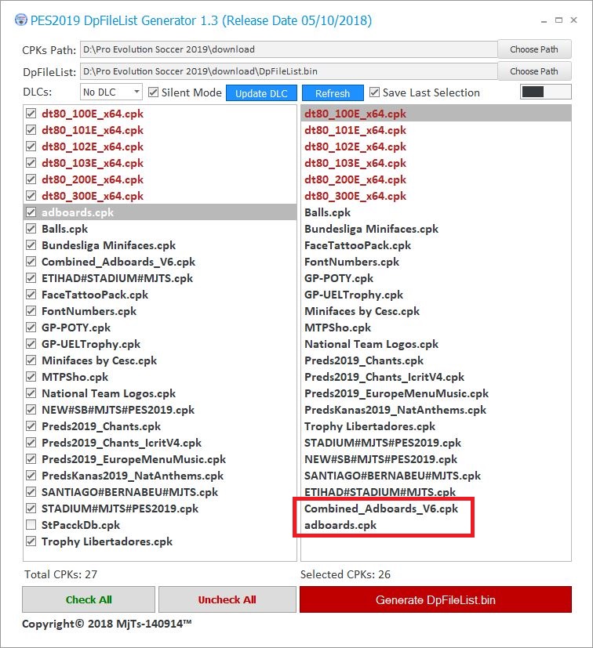This screenshot has height=648, width=593.
Task: Uncheck FaceTattooPack.cpk checkbox
Action: click(31, 295)
